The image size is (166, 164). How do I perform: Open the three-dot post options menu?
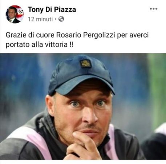click(154, 9)
